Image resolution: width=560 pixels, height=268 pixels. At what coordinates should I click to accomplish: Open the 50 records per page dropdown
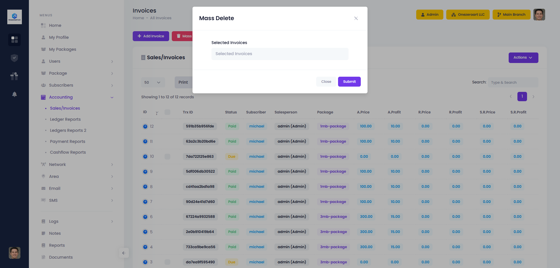(x=153, y=83)
